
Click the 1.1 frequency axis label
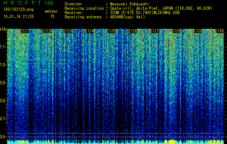(x=3, y=47)
